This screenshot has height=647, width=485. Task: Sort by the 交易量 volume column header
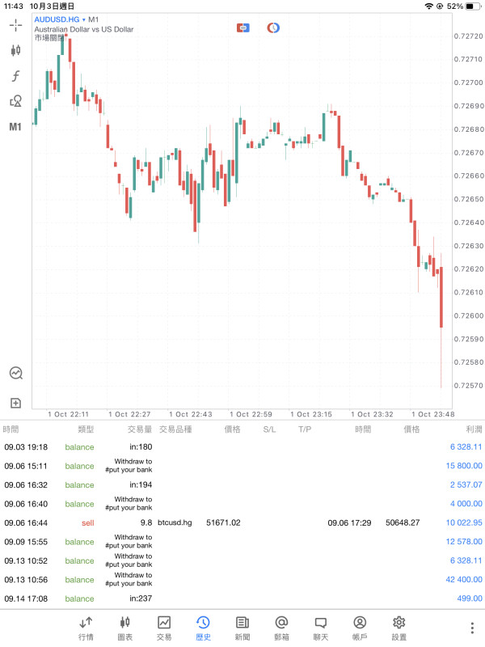tap(139, 429)
